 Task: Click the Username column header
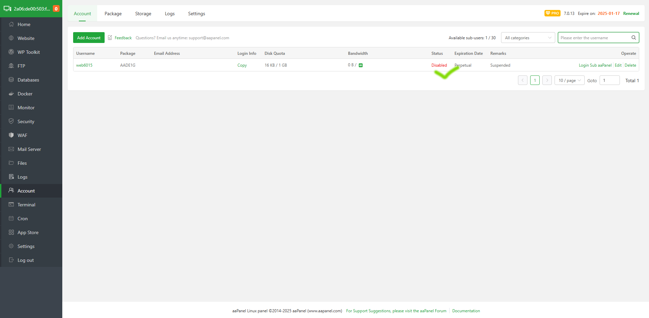coord(85,53)
